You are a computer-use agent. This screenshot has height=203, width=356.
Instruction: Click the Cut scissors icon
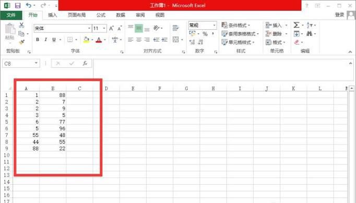pyautogui.click(x=21, y=25)
